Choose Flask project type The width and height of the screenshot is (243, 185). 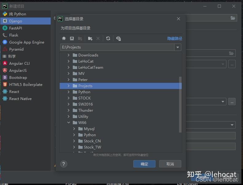(x=25, y=35)
